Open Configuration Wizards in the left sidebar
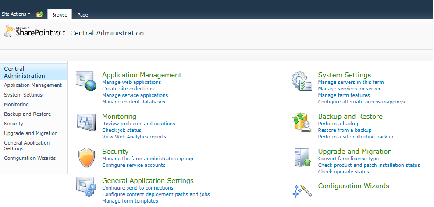Viewport: 434px width, 207px height. (30, 158)
